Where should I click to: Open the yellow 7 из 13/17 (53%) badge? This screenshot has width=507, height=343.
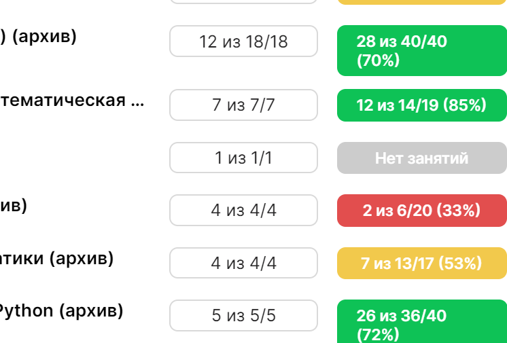tap(422, 263)
